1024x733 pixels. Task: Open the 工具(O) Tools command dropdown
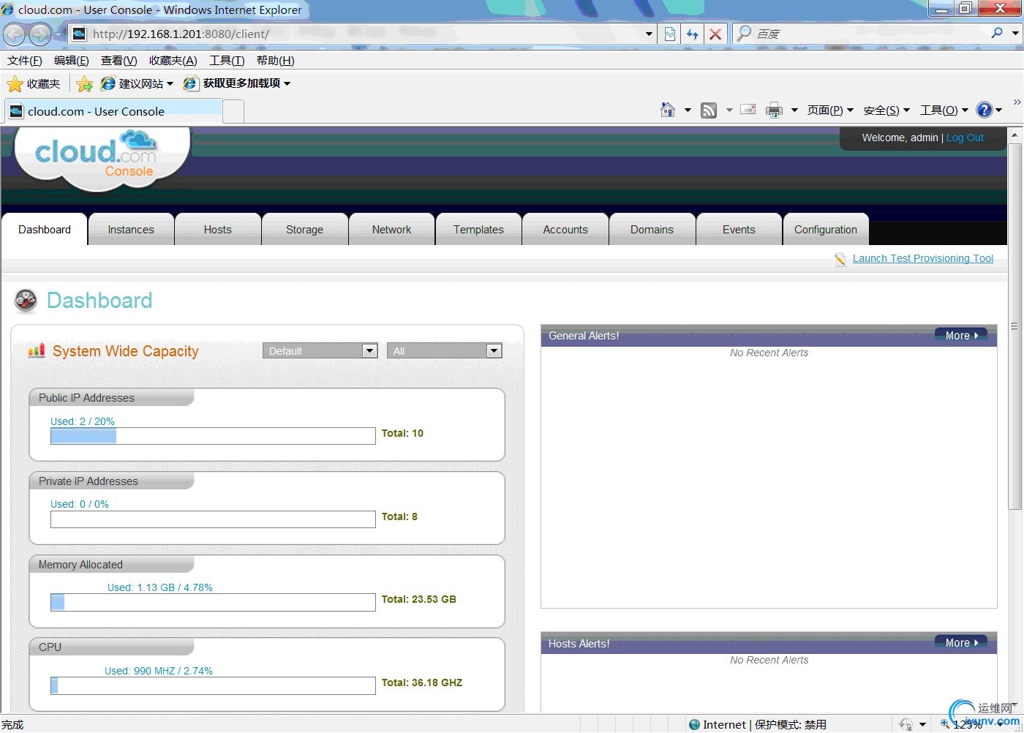click(944, 110)
